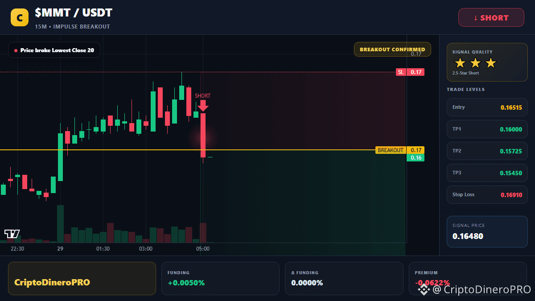Click the 15M Impulse Breakout subtitle
The height and width of the screenshot is (301, 535).
tap(72, 27)
